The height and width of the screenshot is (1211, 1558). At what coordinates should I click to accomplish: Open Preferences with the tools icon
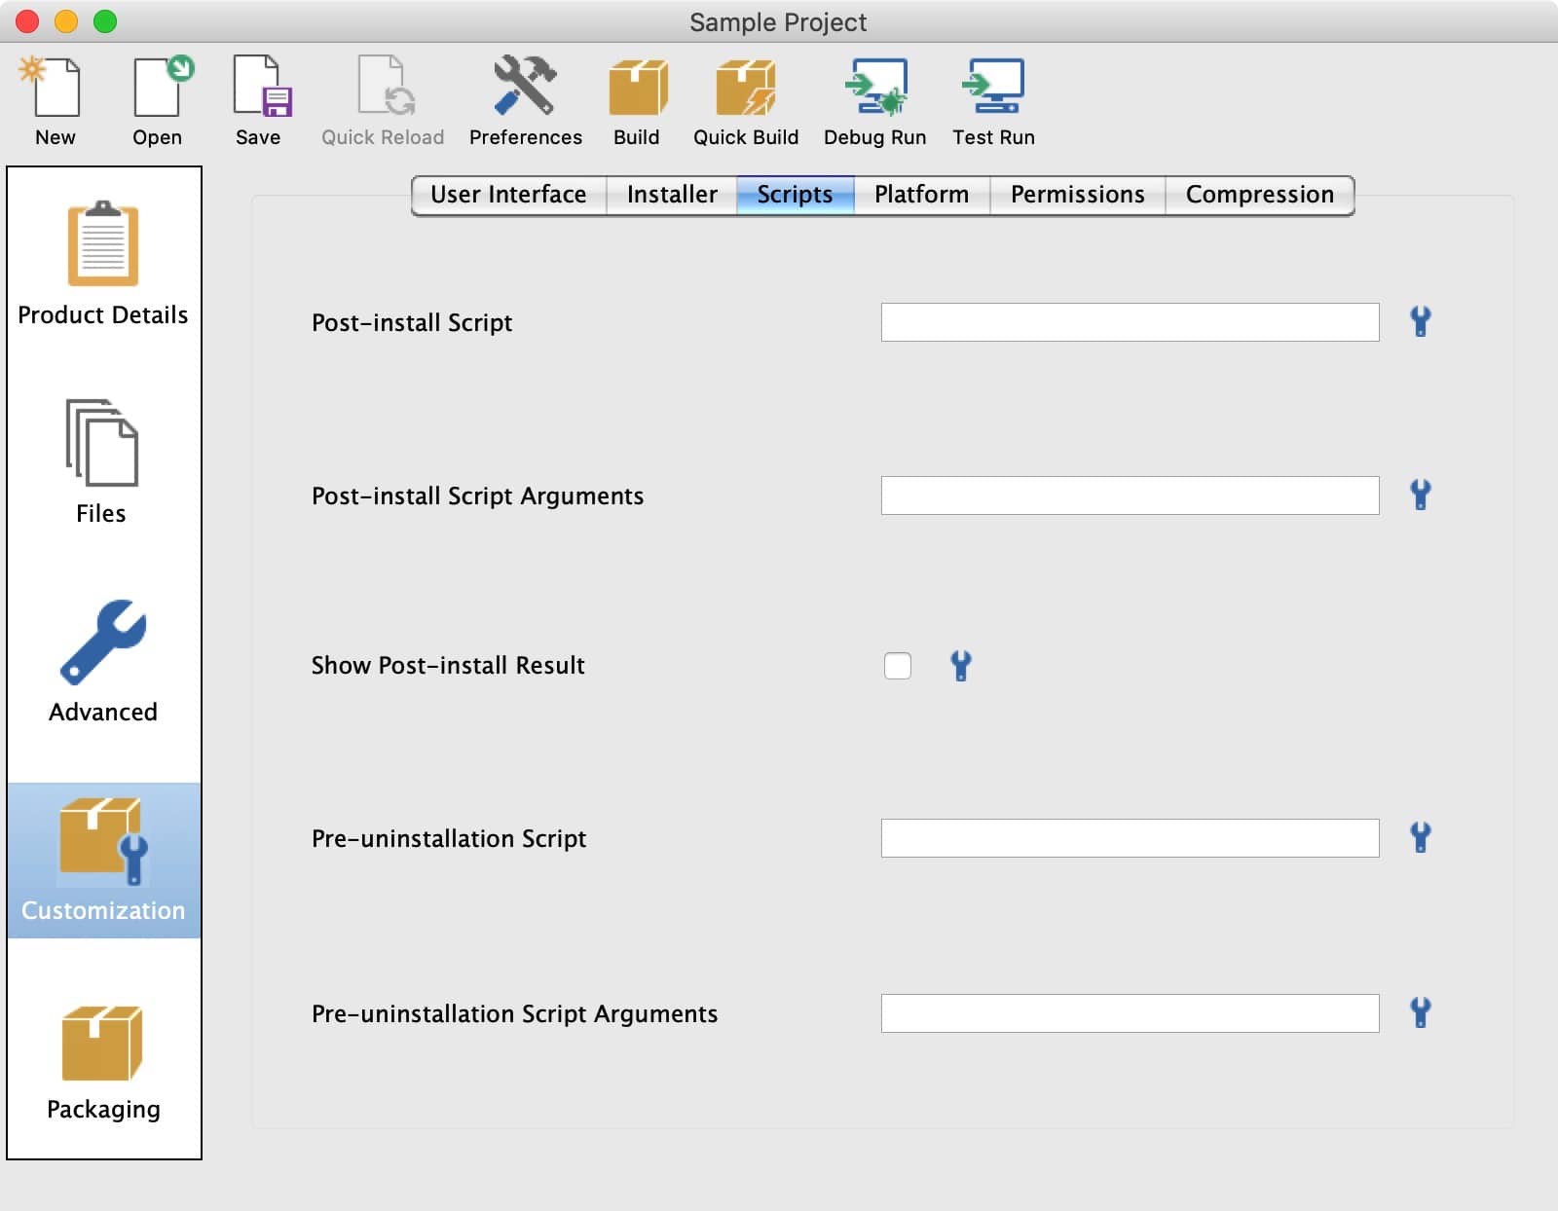point(525,100)
